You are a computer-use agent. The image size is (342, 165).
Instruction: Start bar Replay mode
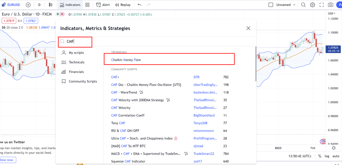tap(122, 5)
